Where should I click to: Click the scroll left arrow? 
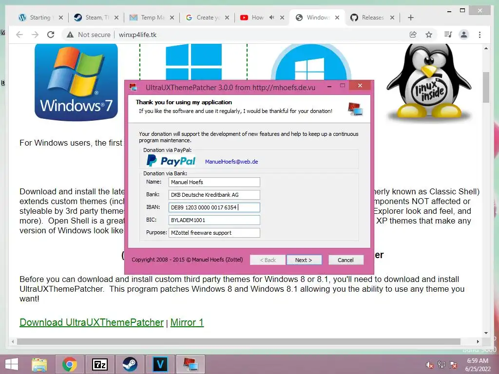13,341
